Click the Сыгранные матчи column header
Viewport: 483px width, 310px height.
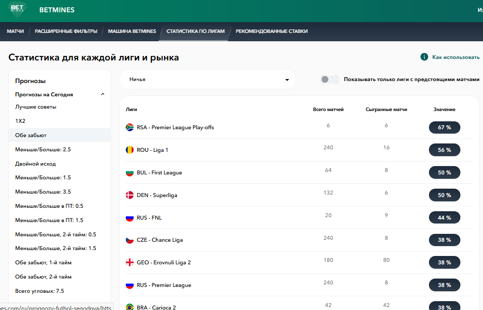386,109
